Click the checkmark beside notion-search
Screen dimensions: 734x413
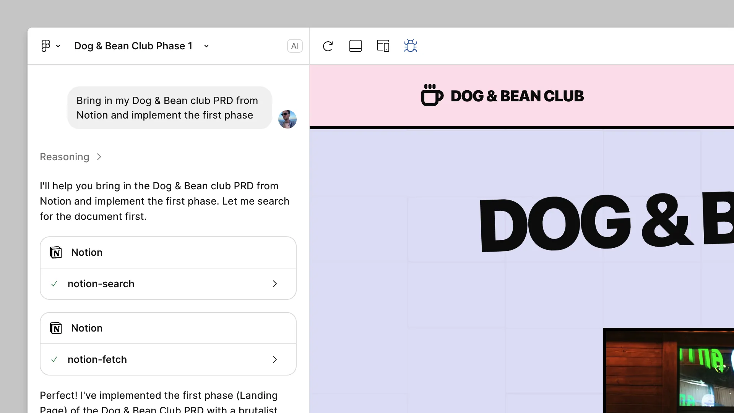[x=54, y=284]
